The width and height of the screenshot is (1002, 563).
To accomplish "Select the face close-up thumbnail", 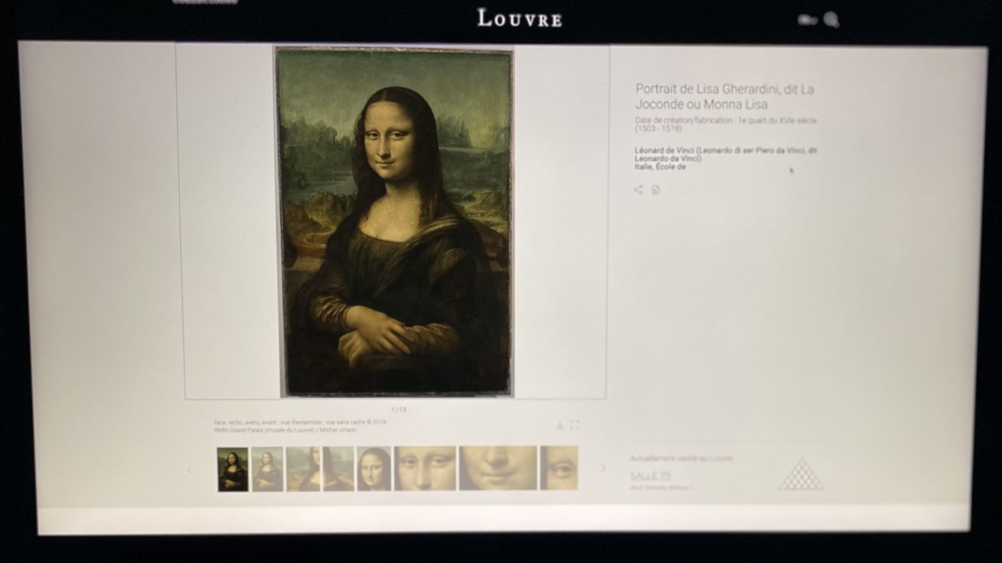I will pyautogui.click(x=374, y=468).
